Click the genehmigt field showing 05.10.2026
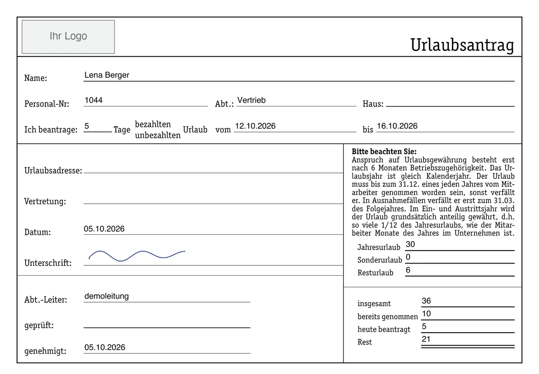Image resolution: width=539 pixels, height=374 pixels. (167, 348)
